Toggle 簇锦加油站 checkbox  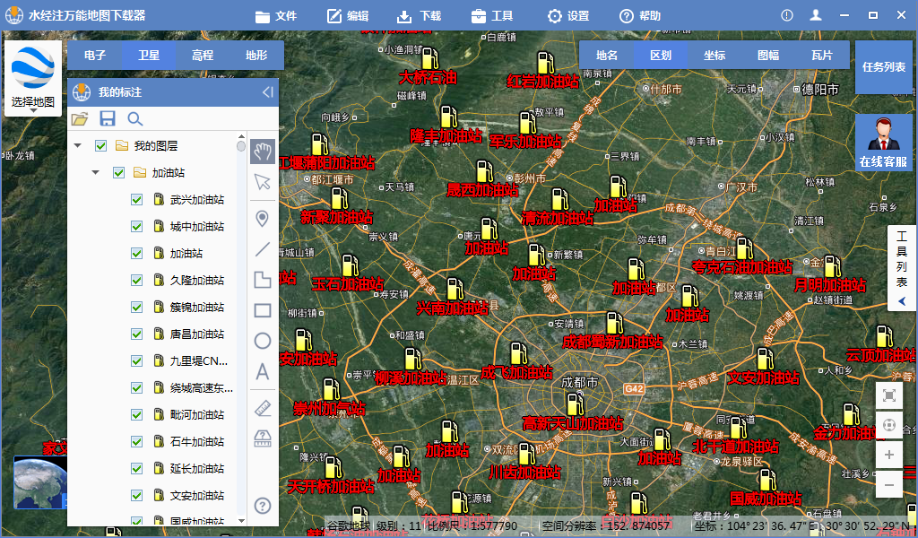pyautogui.click(x=136, y=308)
